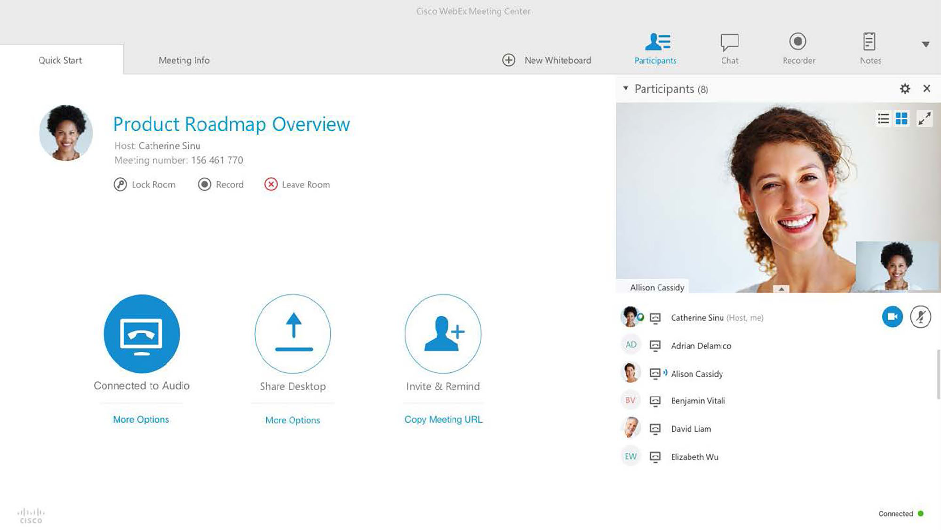The image size is (941, 530).
Task: Click the Lock Room key icon
Action: pyautogui.click(x=120, y=185)
